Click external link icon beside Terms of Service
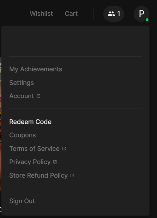This screenshot has height=218, width=157. coord(64,149)
